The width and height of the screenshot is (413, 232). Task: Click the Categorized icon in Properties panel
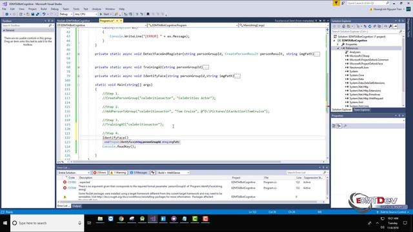[334, 126]
